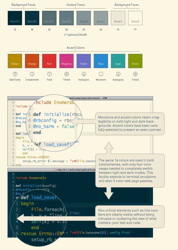Select the Cyan accent swatch

[118, 61]
